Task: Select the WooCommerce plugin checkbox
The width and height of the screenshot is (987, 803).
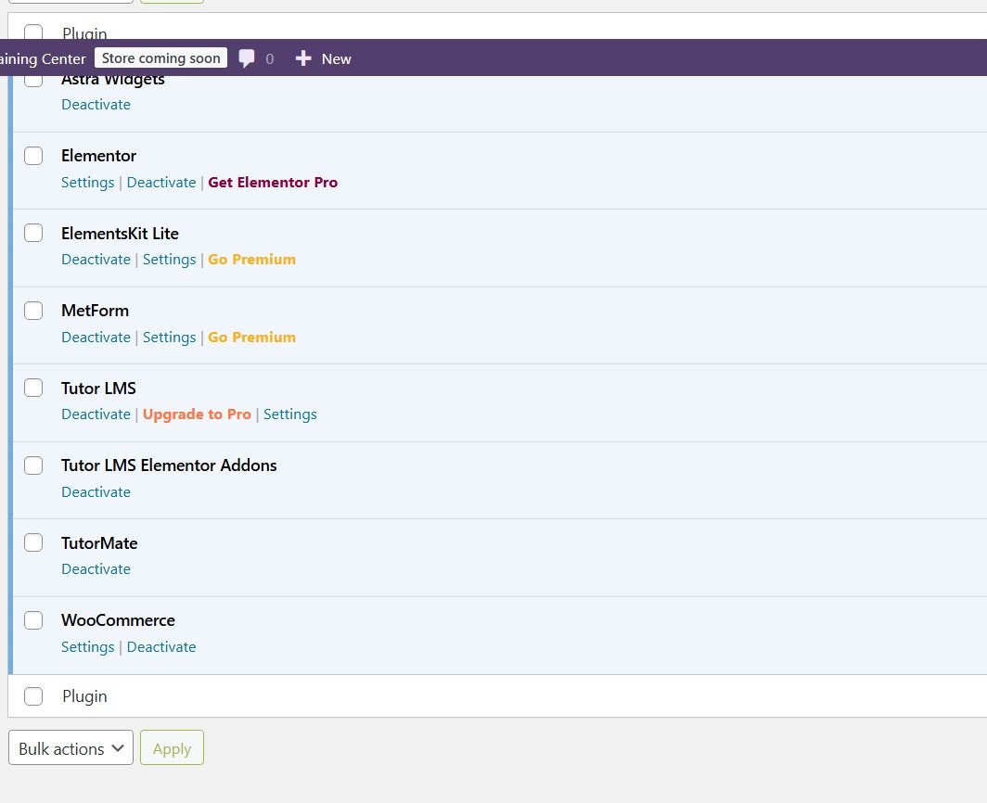Action: coord(33,620)
